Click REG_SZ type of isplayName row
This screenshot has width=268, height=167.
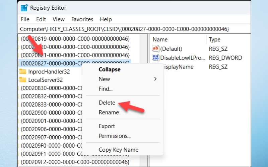click(218, 67)
